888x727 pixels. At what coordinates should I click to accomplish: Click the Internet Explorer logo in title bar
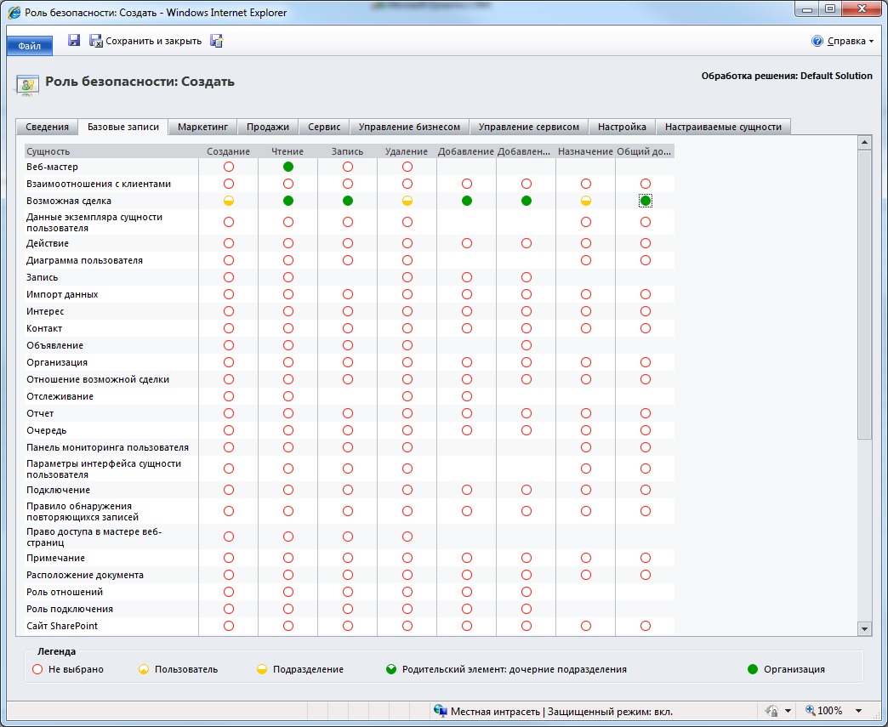coord(14,12)
